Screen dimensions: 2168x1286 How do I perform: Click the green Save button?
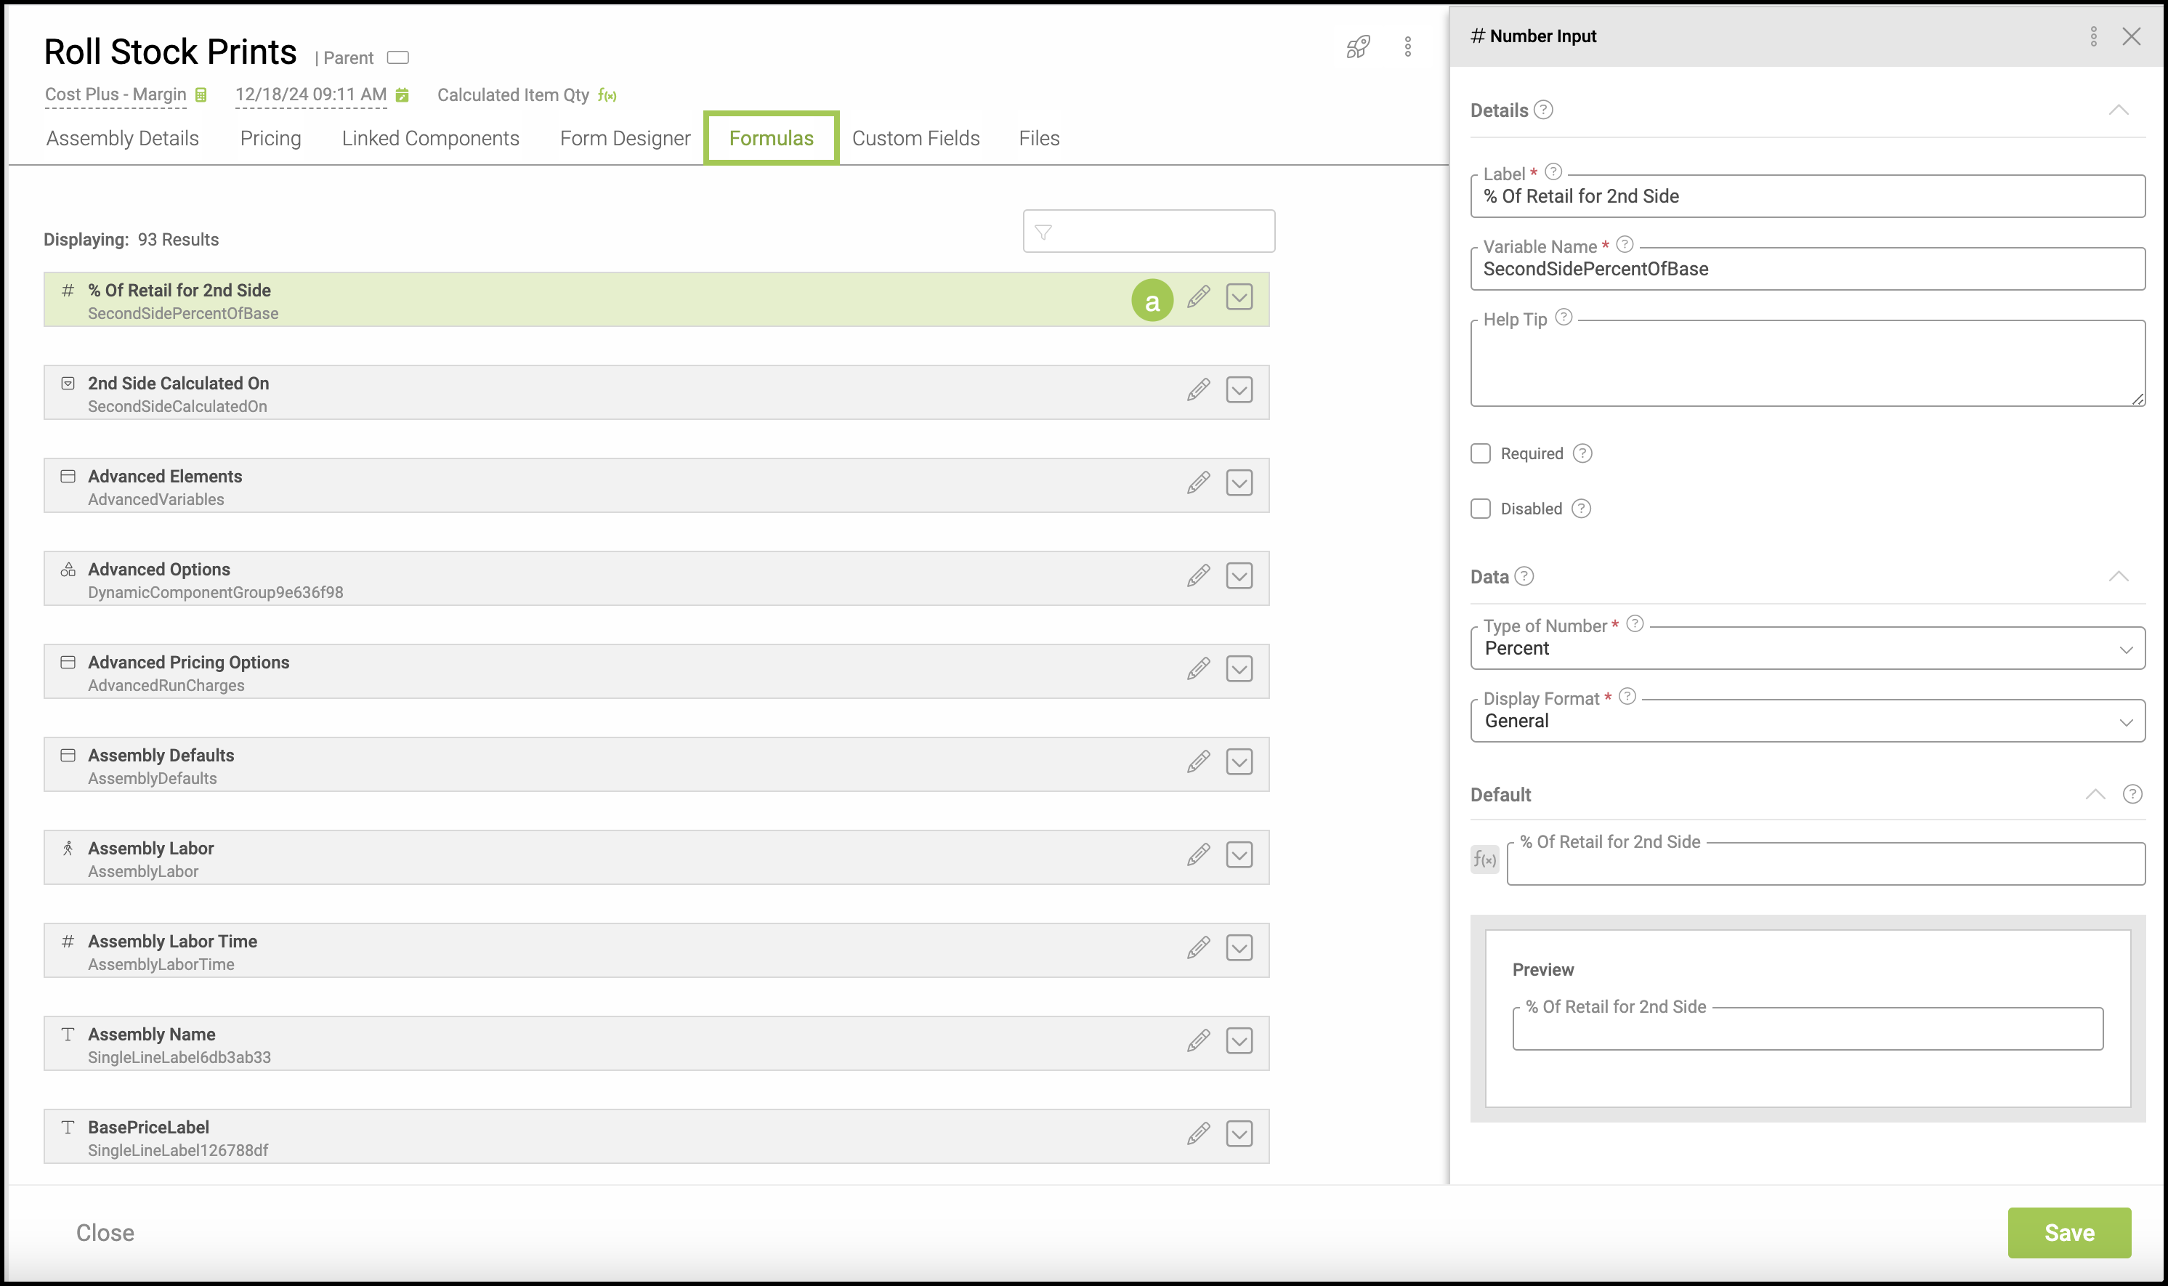click(x=2068, y=1232)
